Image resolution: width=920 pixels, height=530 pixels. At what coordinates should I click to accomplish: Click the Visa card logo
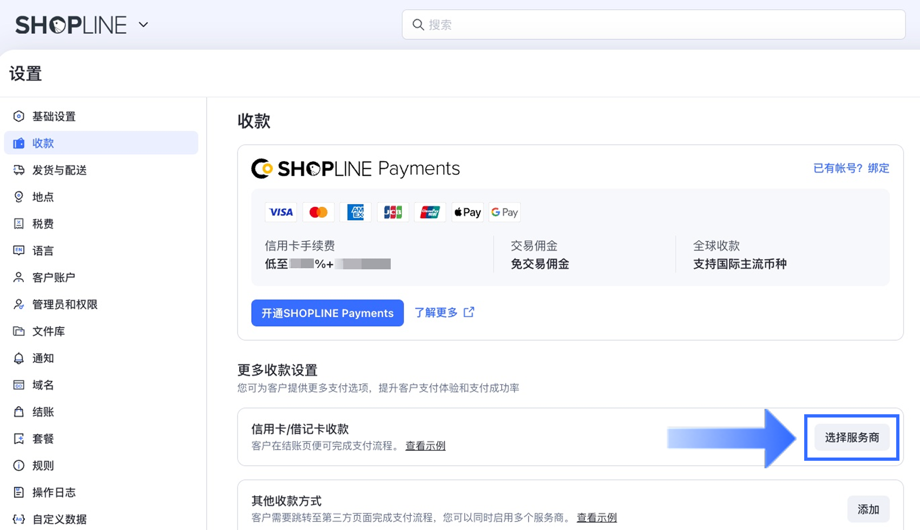(x=281, y=212)
